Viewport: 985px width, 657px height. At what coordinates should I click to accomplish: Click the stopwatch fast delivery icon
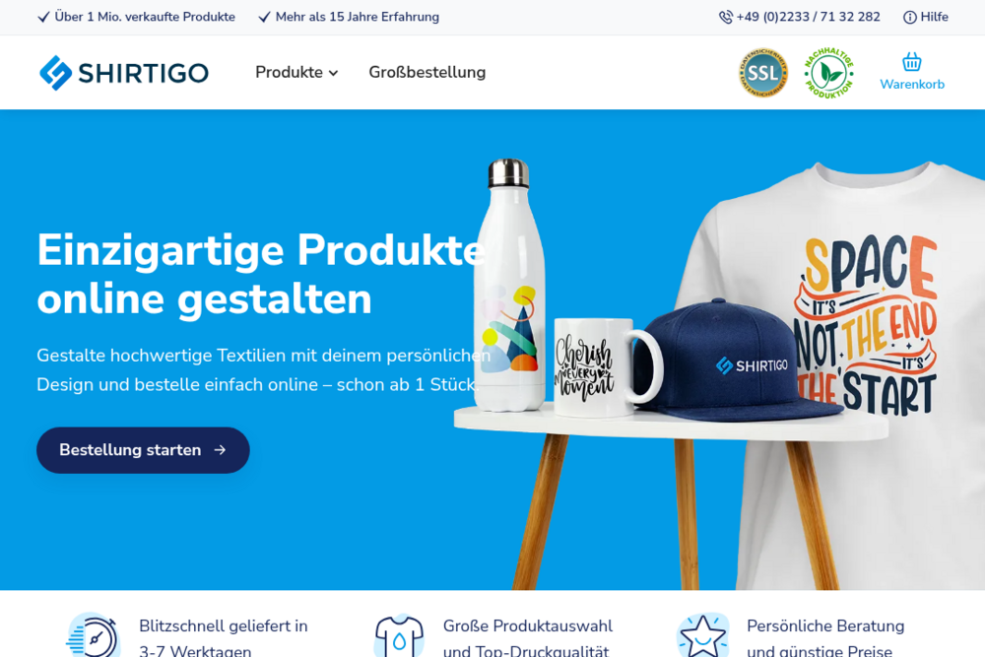93,635
